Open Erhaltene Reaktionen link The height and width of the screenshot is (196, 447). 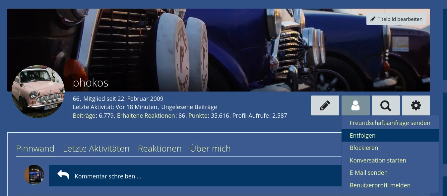tap(146, 116)
